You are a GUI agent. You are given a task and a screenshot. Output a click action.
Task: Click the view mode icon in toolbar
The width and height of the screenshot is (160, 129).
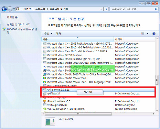(x=142, y=34)
